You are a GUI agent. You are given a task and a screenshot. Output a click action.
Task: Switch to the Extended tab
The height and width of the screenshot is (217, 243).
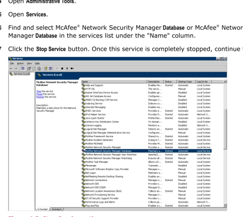42,209
